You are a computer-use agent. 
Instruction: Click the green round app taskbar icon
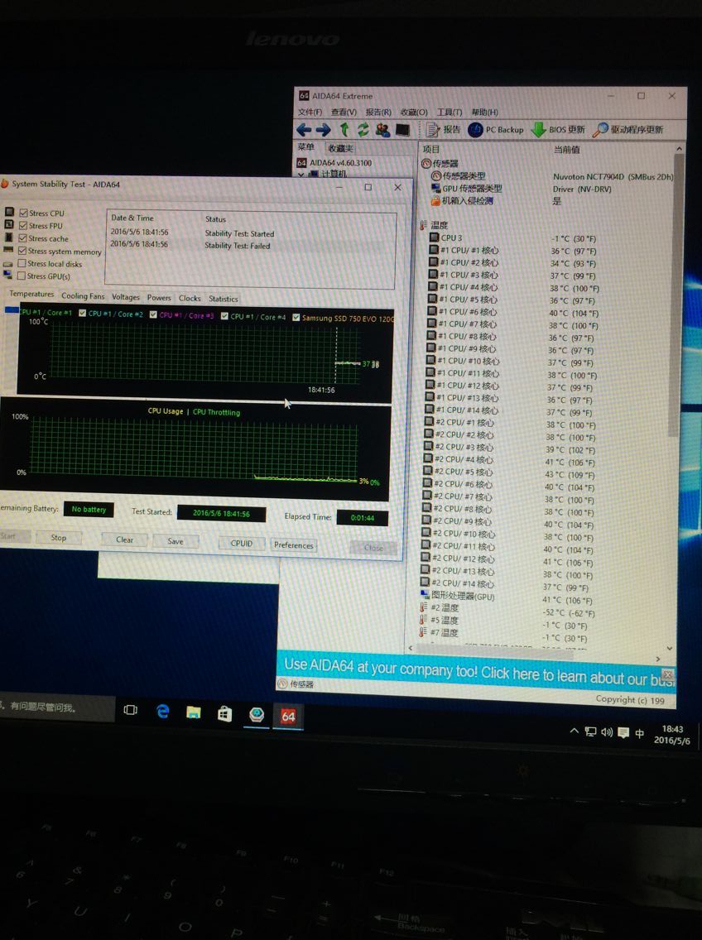pos(257,715)
